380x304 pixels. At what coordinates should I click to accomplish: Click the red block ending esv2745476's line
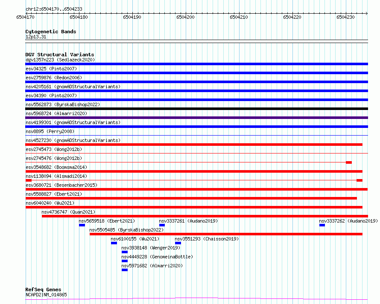(349, 162)
